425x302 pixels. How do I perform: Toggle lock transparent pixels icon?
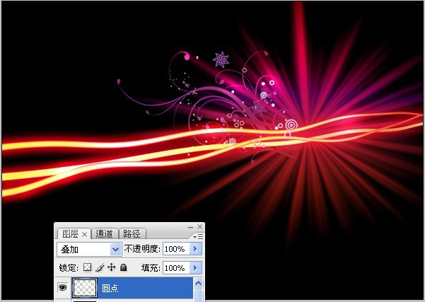[87, 267]
